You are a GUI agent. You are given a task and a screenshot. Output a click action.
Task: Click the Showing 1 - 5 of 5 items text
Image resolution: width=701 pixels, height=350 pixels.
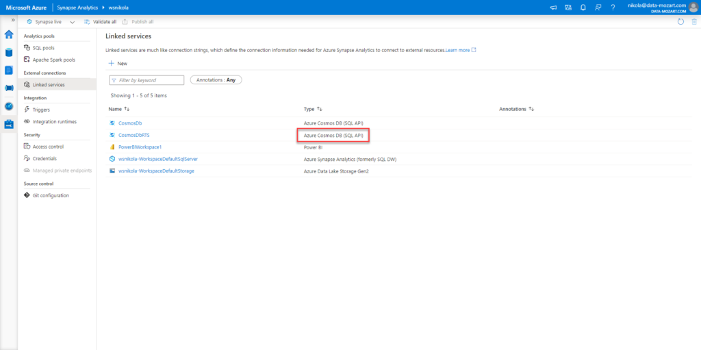tap(139, 96)
